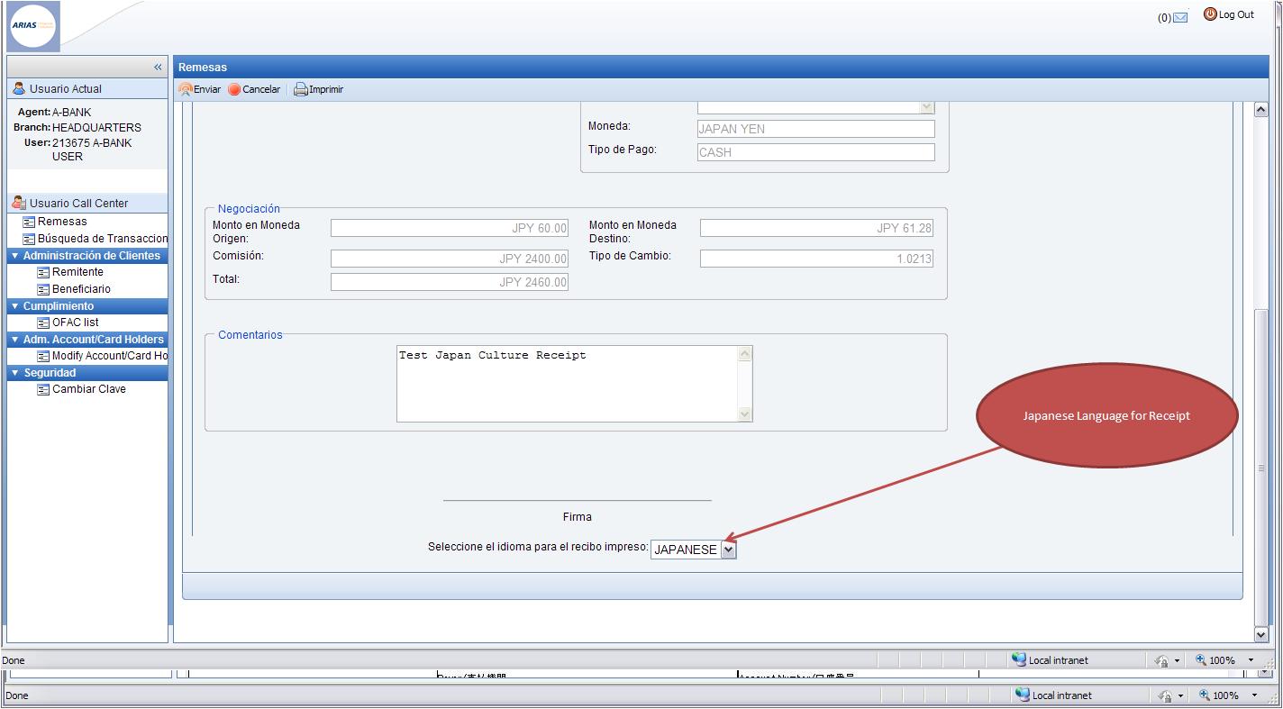Click the Enviar send icon
This screenshot has width=1283, height=709.
point(186,89)
